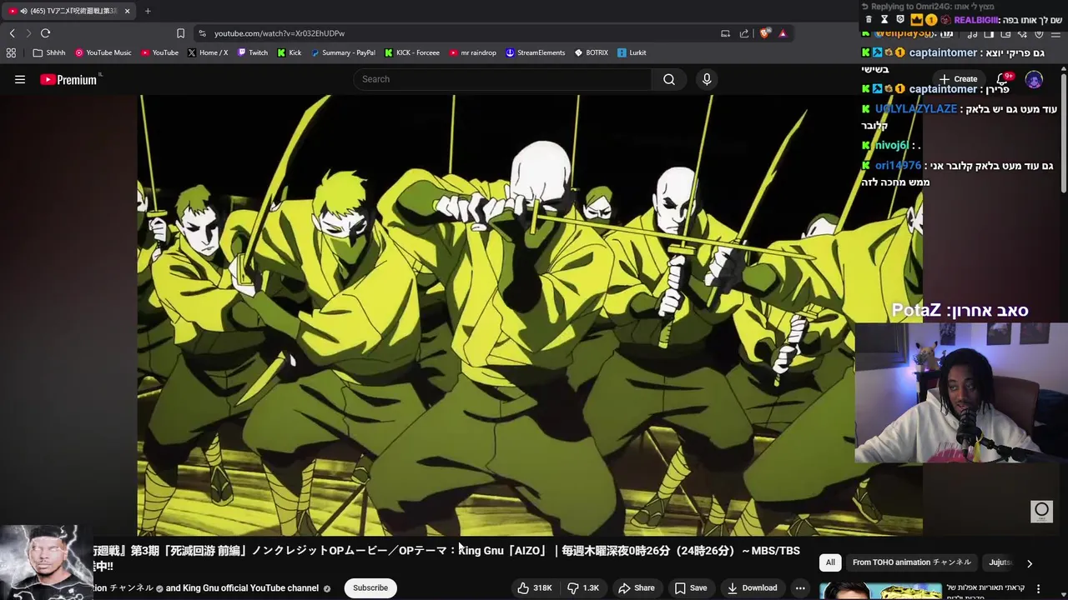The image size is (1068, 600).
Task: Show more chips with the right arrow
Action: pos(1030,563)
